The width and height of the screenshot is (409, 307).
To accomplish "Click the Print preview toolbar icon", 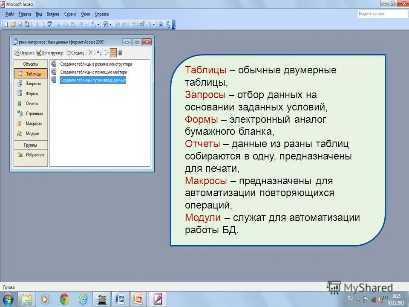I will coord(43,24).
